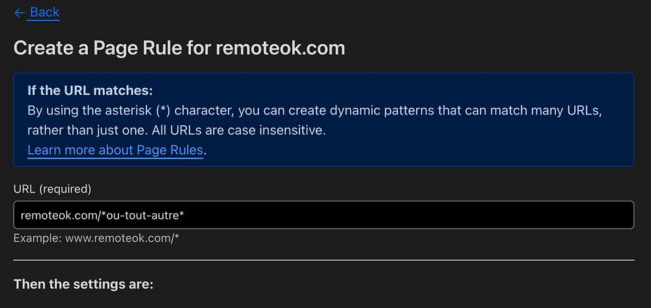The image size is (651, 308).
Task: Click the empty right side of URL field
Action: tap(457, 214)
